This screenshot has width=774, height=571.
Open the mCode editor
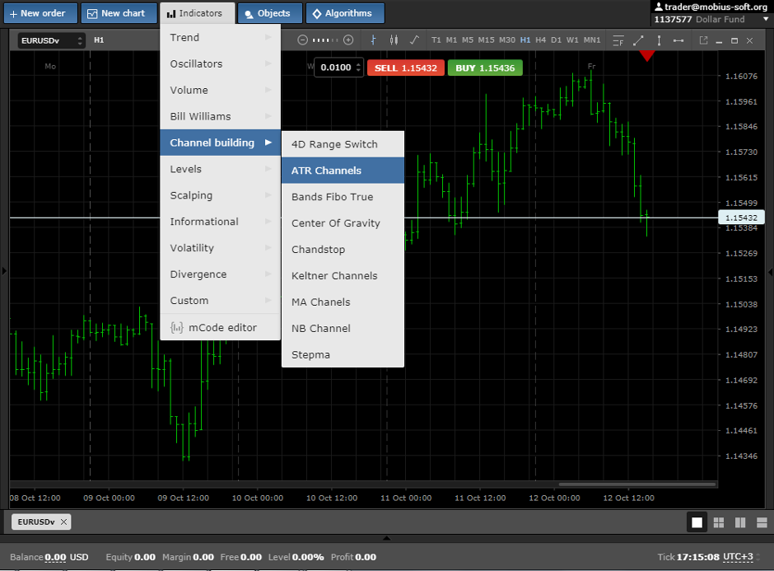[220, 327]
